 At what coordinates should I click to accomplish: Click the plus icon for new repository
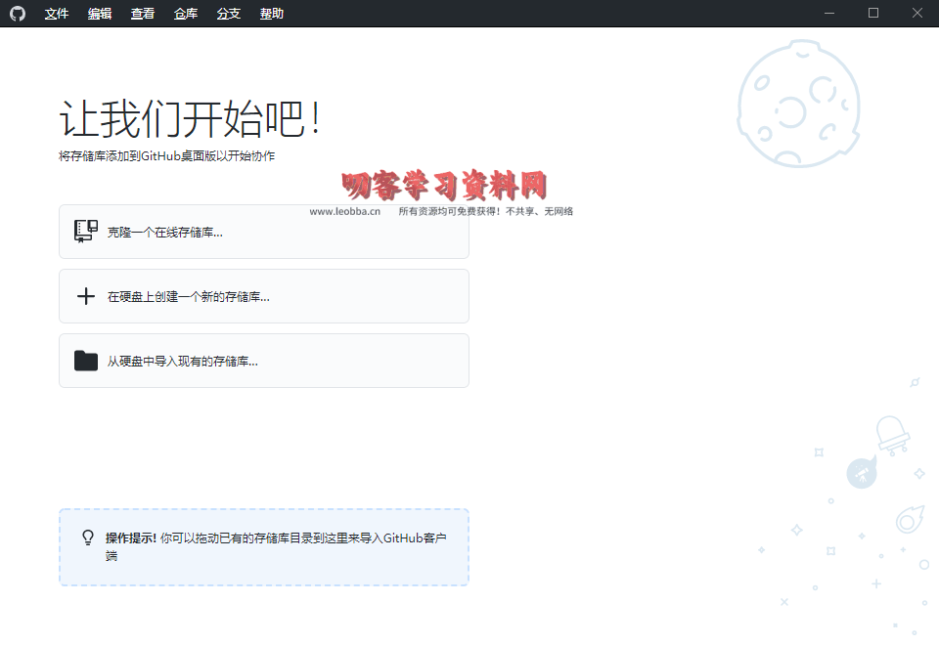coord(86,296)
